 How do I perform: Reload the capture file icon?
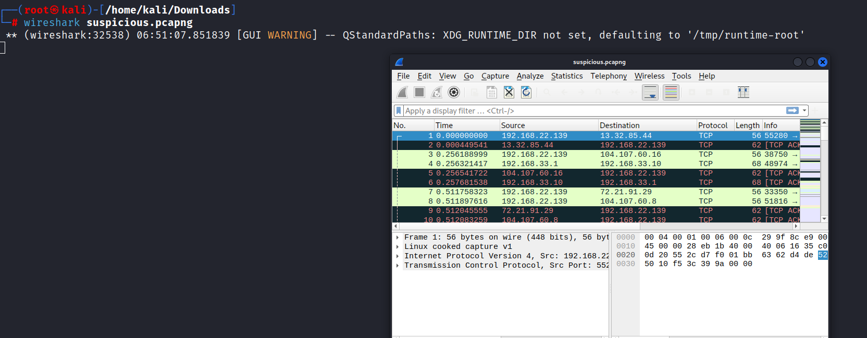click(x=526, y=92)
